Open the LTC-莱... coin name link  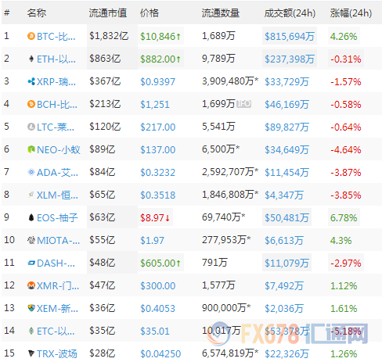click(56, 127)
